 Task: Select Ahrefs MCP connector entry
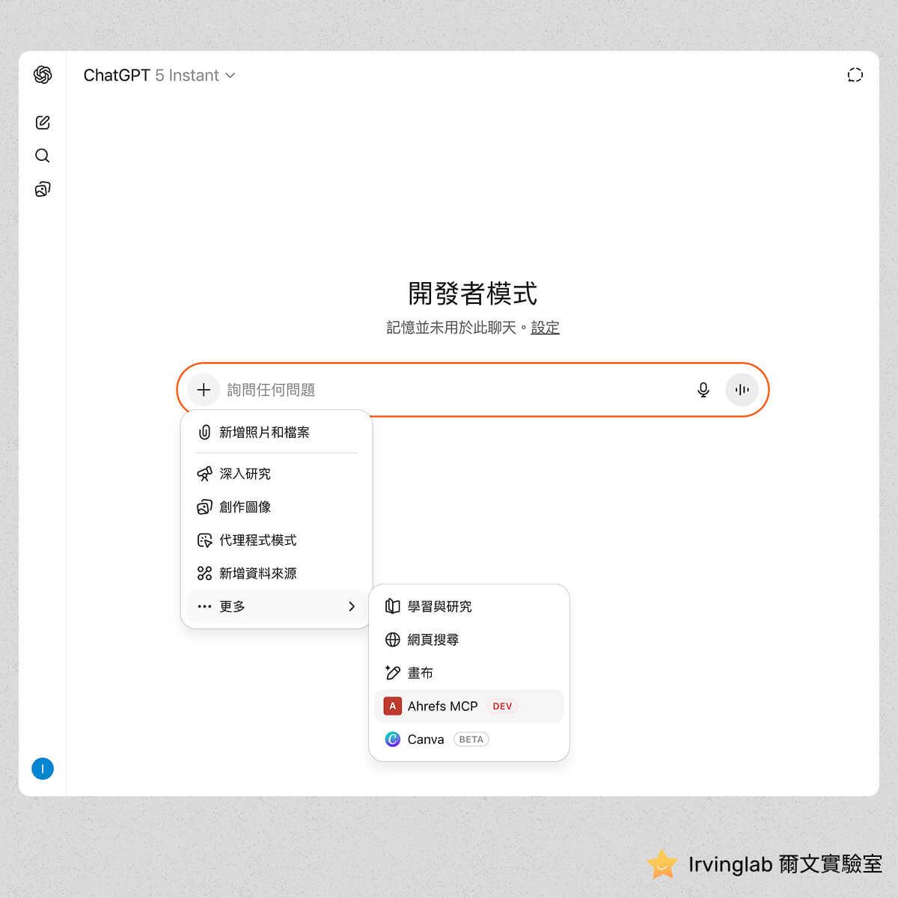click(469, 706)
